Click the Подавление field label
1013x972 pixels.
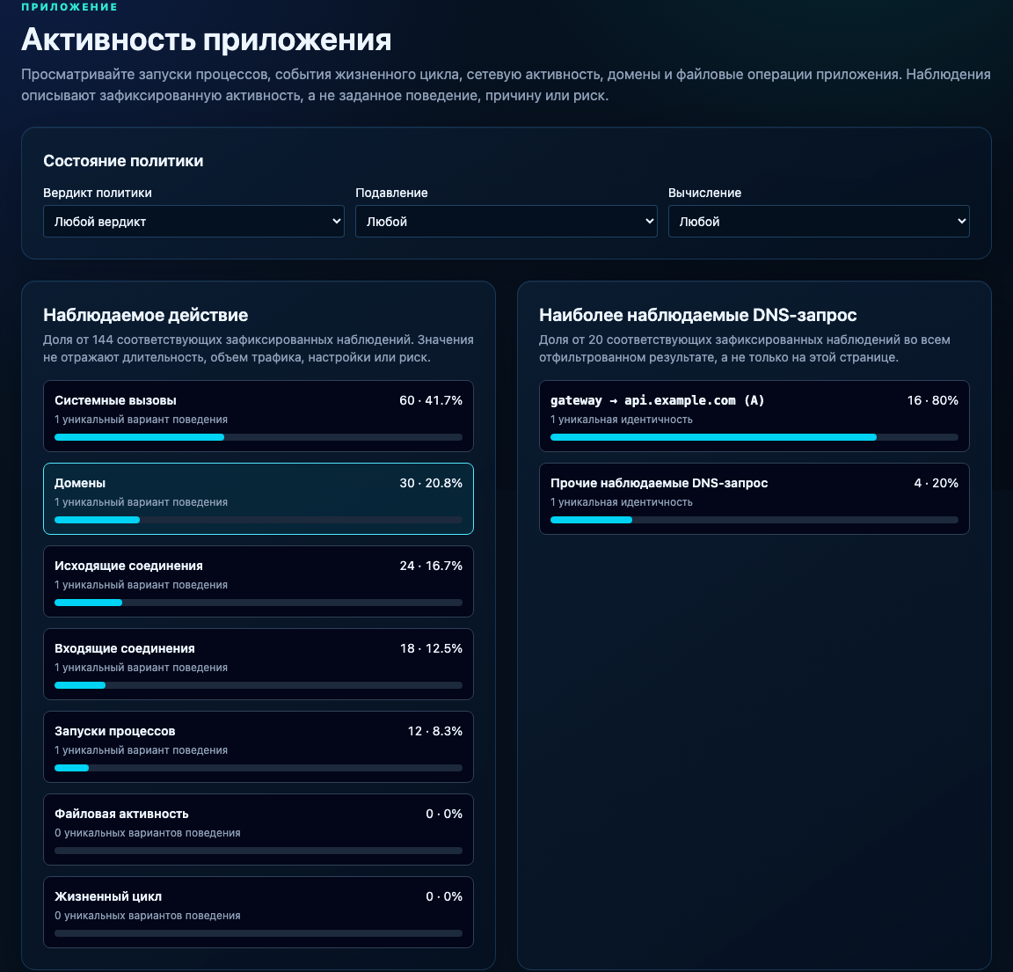pos(391,194)
